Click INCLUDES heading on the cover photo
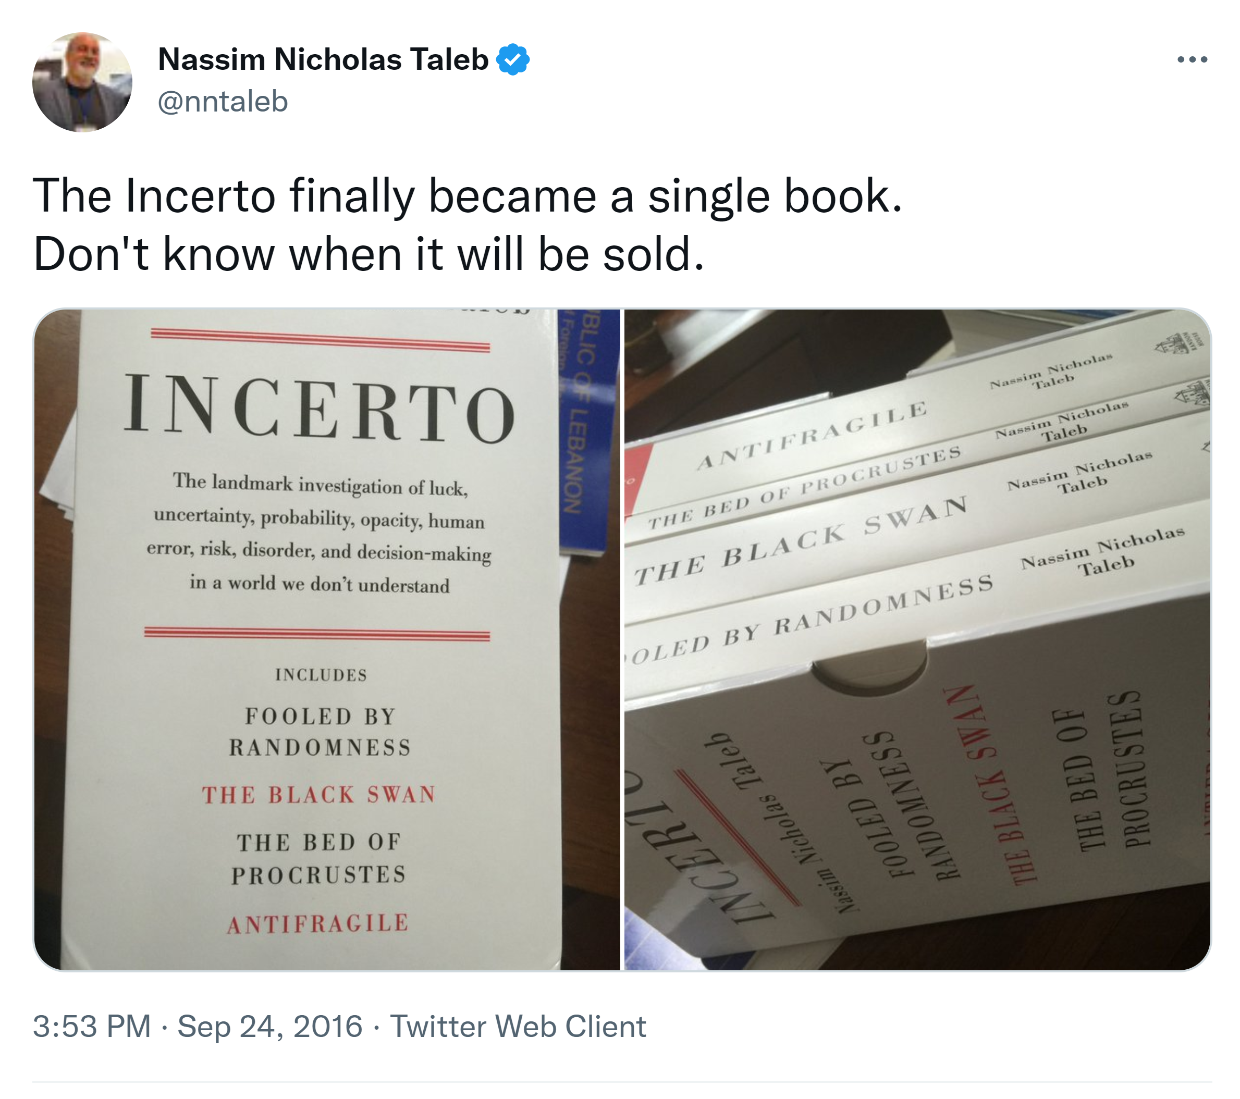The image size is (1240, 1099). point(321,675)
